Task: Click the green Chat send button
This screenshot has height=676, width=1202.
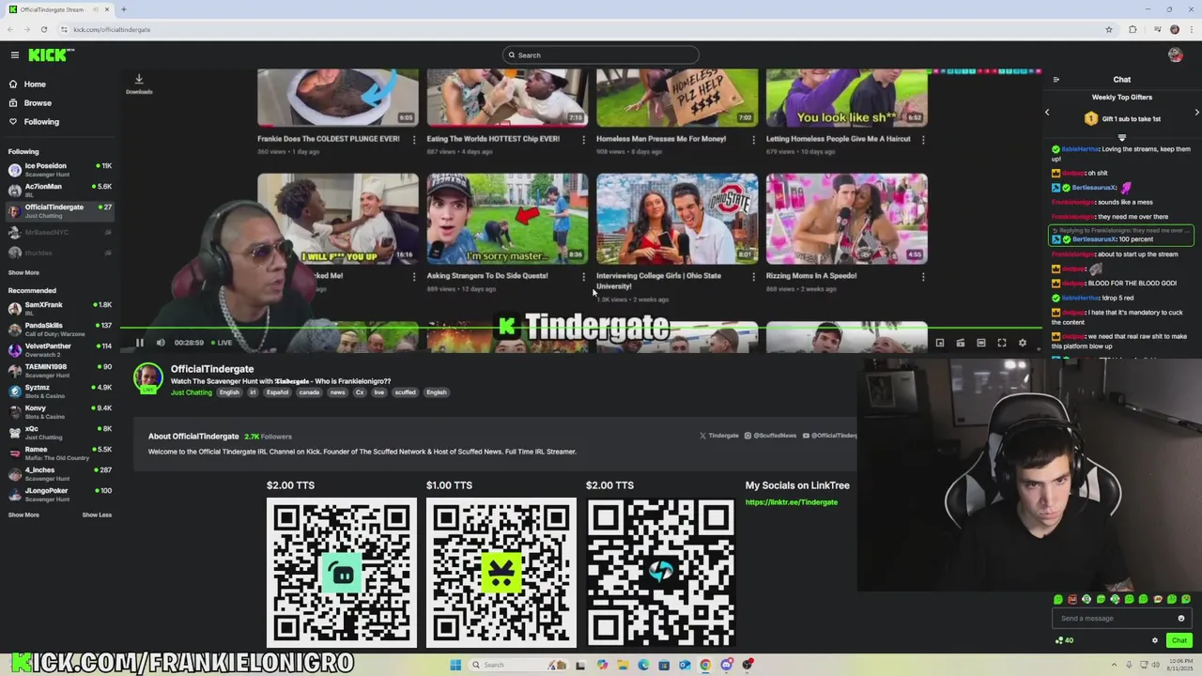Action: point(1179,641)
